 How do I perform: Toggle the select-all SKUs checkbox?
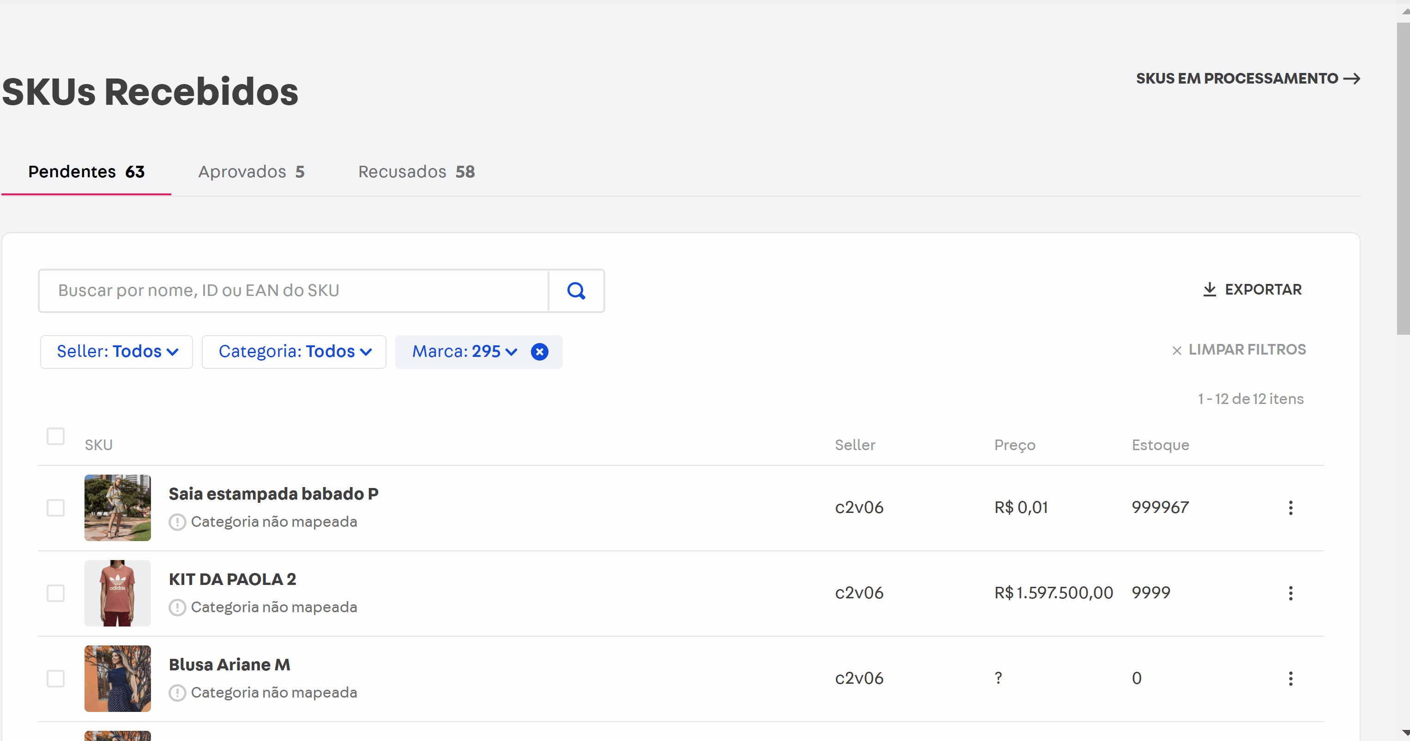coord(55,436)
